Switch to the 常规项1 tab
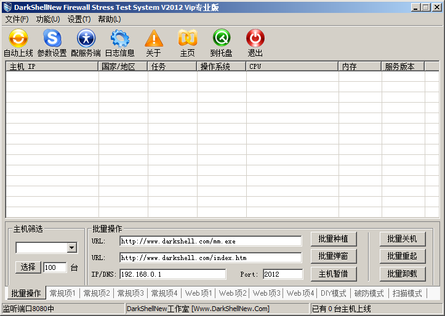 (x=63, y=293)
